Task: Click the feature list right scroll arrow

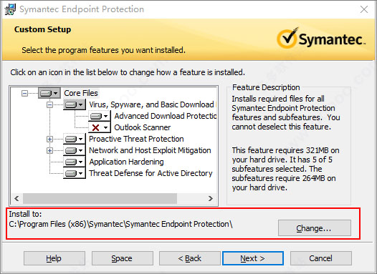Action: [211, 198]
